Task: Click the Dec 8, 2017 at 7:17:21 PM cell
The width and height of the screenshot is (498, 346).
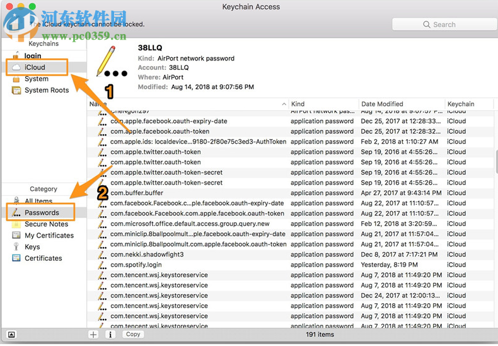Action: 399,255
